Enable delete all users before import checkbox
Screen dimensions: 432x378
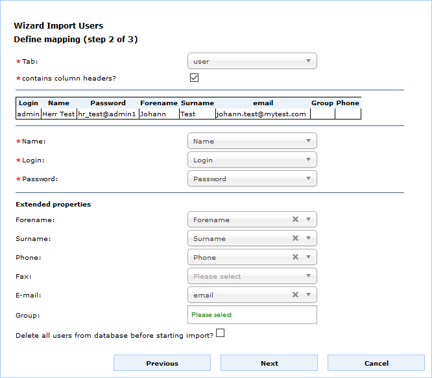tap(220, 333)
